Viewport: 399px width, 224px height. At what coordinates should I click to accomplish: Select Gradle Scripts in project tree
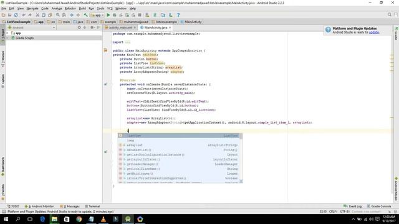(x=24, y=38)
